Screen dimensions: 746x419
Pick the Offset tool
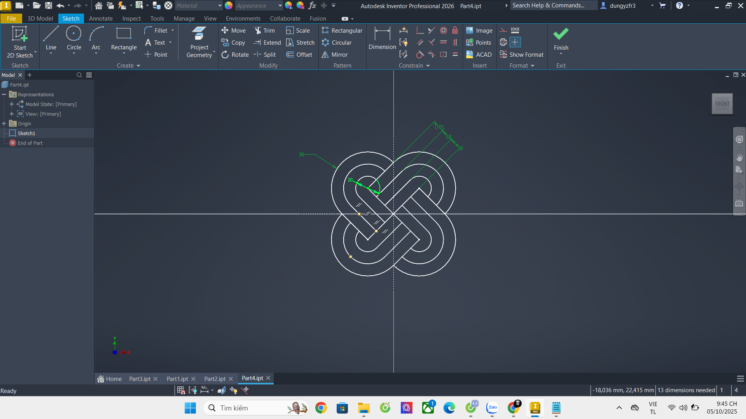[299, 55]
